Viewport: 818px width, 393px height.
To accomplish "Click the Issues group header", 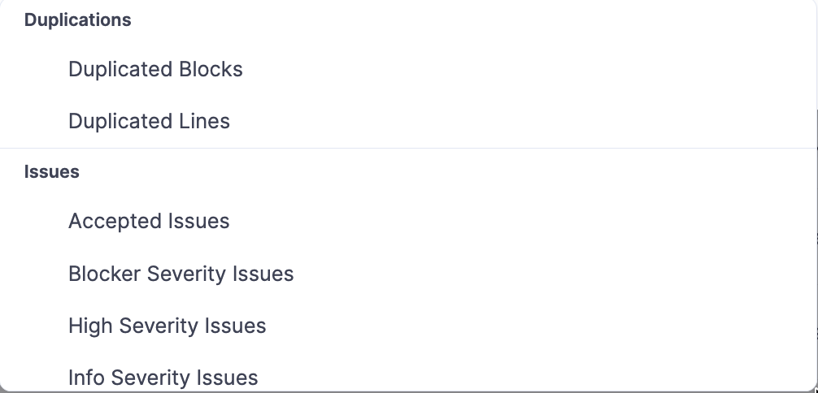I will [52, 172].
